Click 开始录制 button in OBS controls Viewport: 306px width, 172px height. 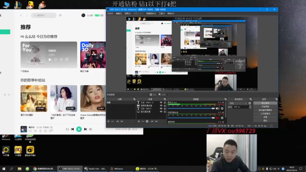265,107
